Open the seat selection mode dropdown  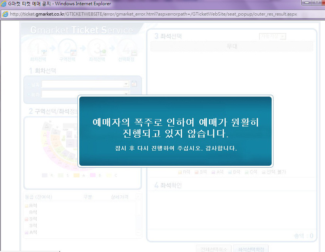tap(283, 36)
